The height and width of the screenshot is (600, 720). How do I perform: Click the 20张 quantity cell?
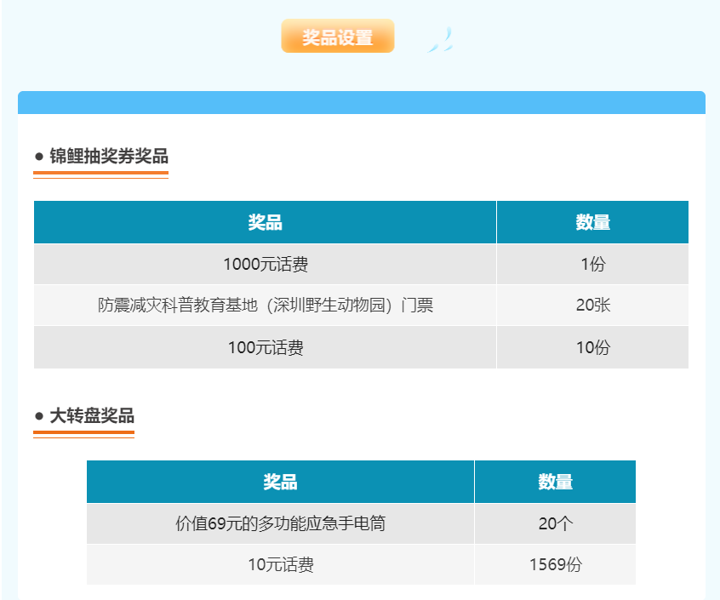point(592,306)
